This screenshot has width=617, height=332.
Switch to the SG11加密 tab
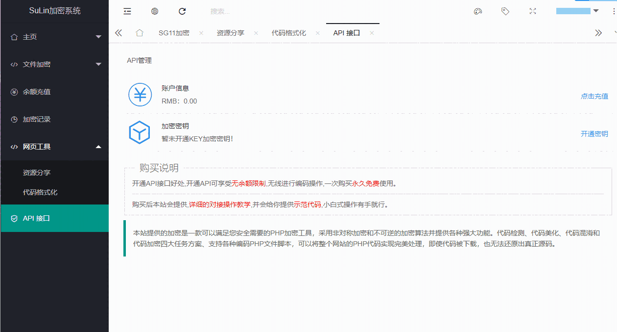pyautogui.click(x=174, y=33)
